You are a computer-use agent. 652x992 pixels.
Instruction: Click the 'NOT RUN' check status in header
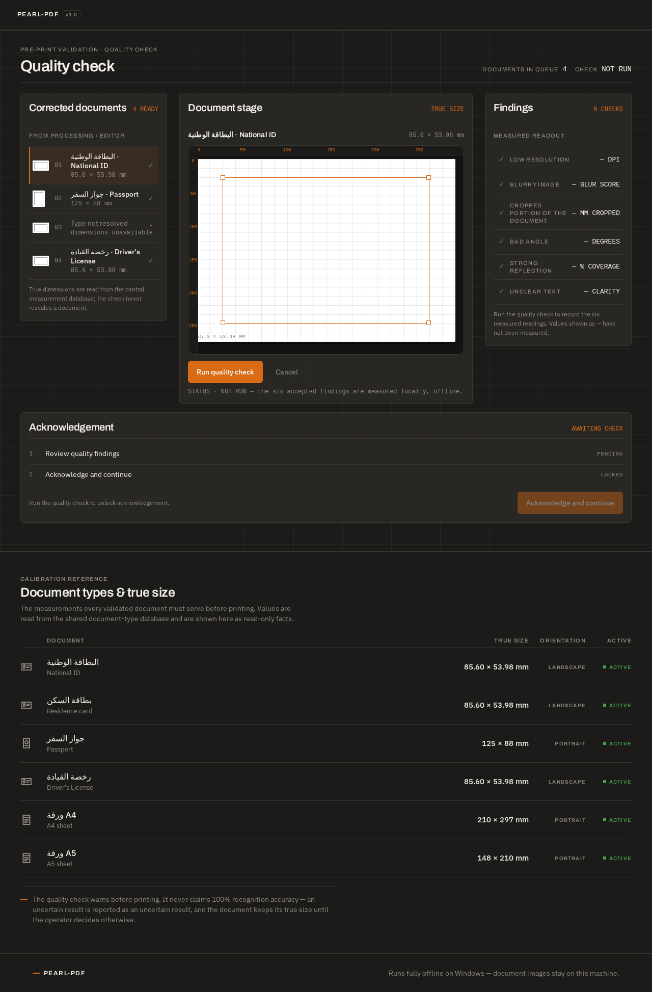[616, 69]
